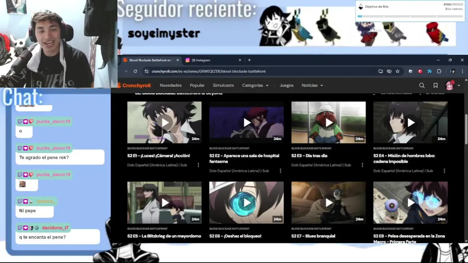Open the red extension icon
This screenshot has width=468, height=263.
click(420, 71)
